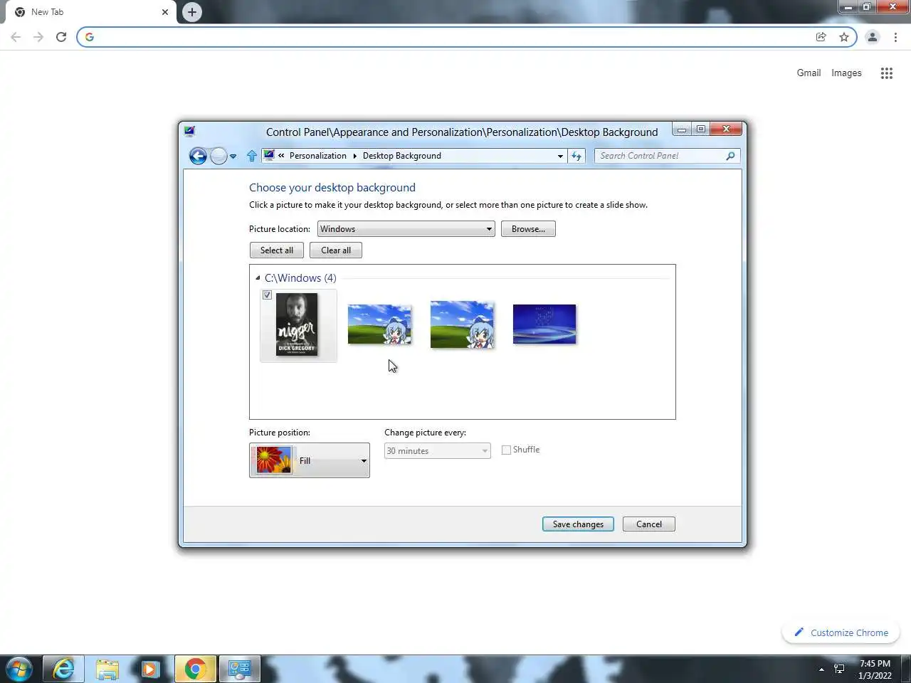The width and height of the screenshot is (911, 683).
Task: Click the Browse... button
Action: tap(528, 229)
